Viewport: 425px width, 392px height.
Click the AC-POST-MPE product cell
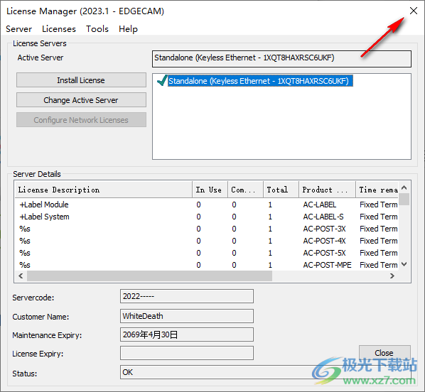[327, 265]
